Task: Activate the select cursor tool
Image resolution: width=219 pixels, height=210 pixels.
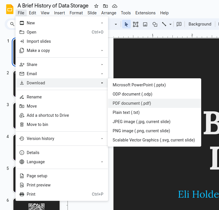Action: (126, 24)
